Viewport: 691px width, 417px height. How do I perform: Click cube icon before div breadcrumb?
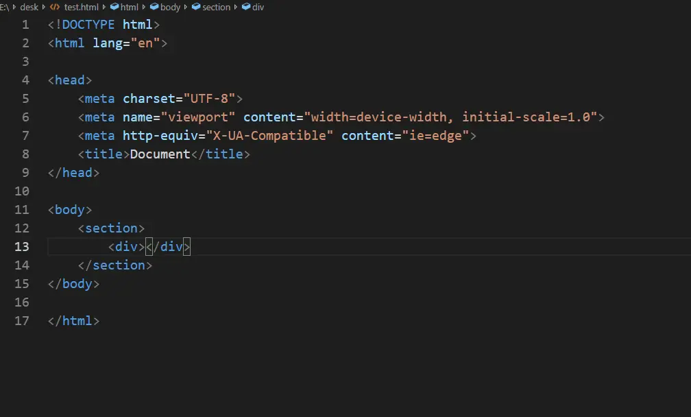coord(246,7)
